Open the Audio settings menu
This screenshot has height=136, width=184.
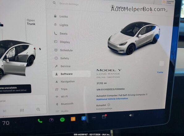tap(62, 111)
